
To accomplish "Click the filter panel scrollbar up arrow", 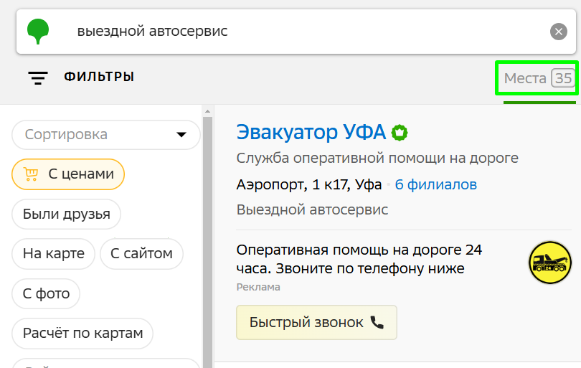I will (x=207, y=111).
